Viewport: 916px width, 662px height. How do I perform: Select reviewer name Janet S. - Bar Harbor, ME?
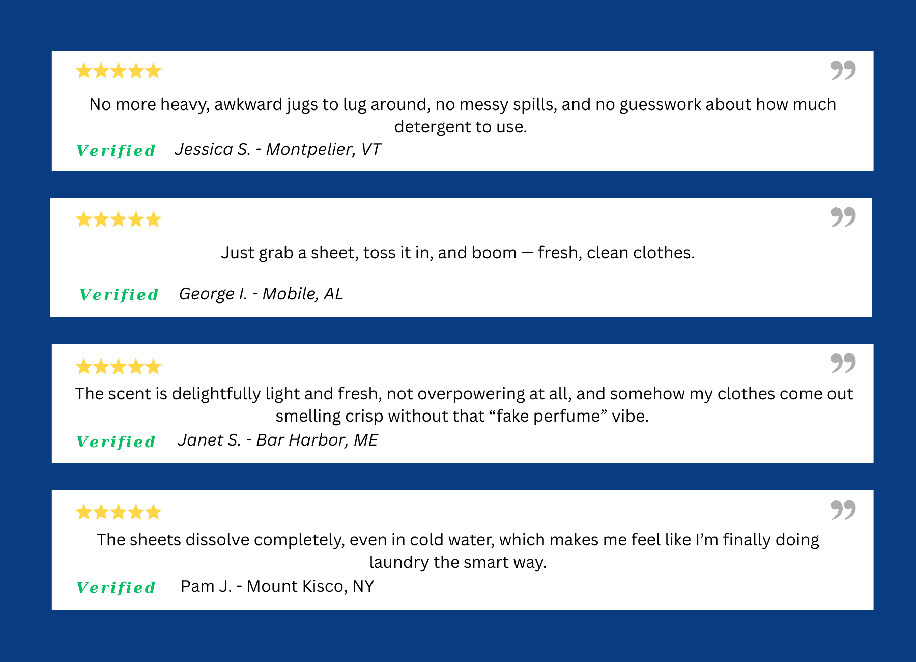coord(277,440)
